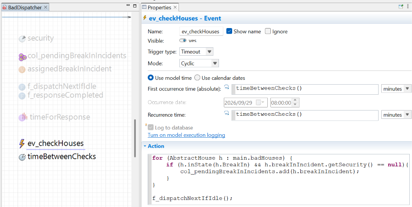Maximize the BadDispatcher editor pane
This screenshot has height=207, width=412.
coord(135,6)
